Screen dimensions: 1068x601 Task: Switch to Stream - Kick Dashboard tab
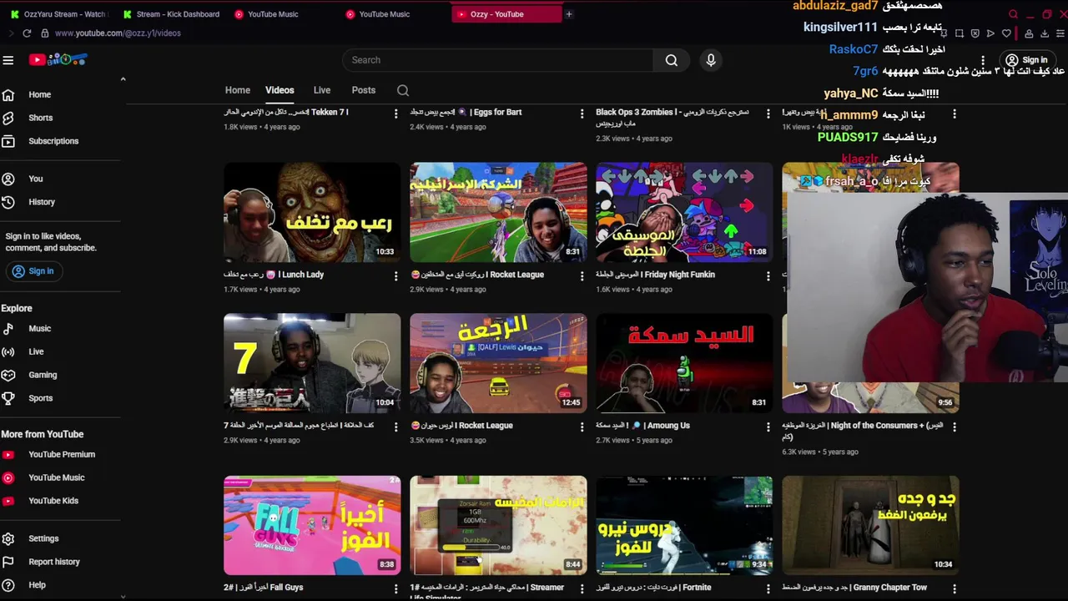coord(170,14)
